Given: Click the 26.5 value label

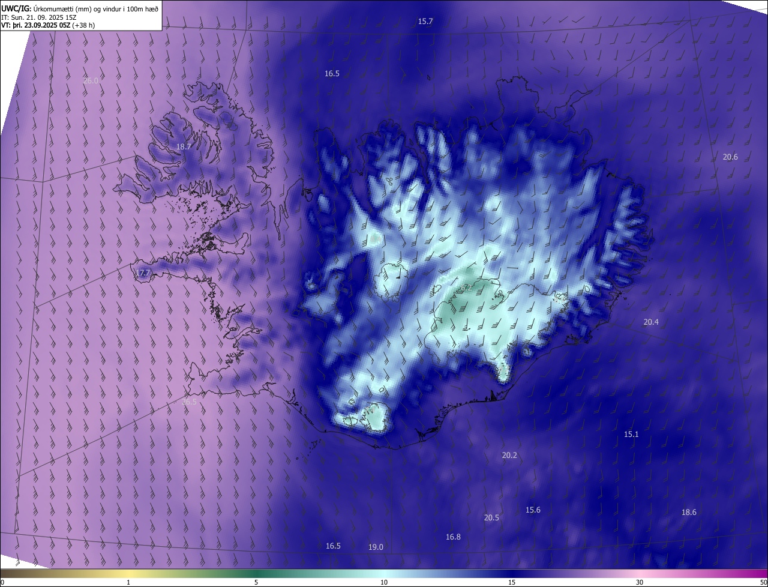Looking at the screenshot, I should click(189, 402).
